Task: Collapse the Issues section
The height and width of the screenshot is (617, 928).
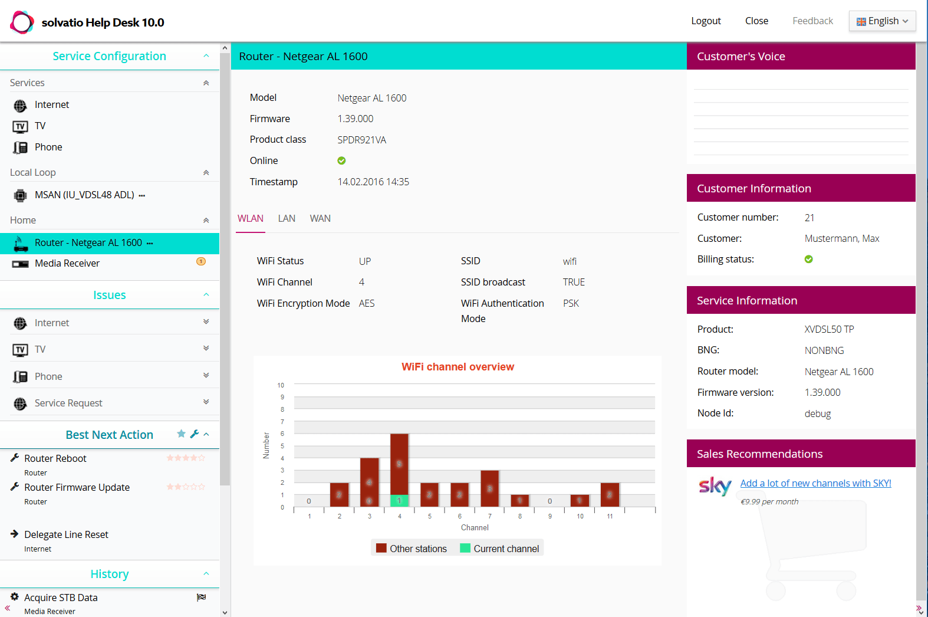Action: pyautogui.click(x=206, y=295)
